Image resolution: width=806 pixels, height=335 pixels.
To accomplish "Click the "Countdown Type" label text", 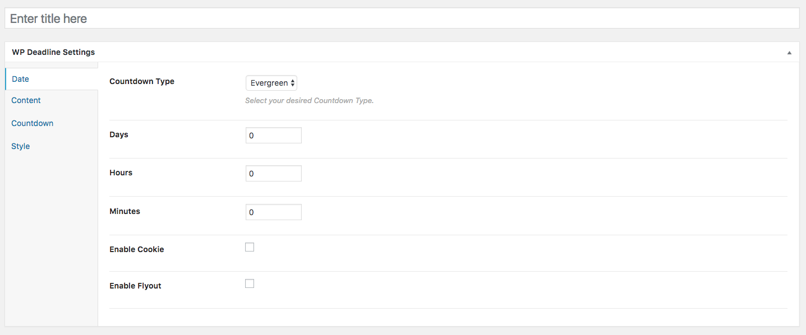I will click(142, 81).
